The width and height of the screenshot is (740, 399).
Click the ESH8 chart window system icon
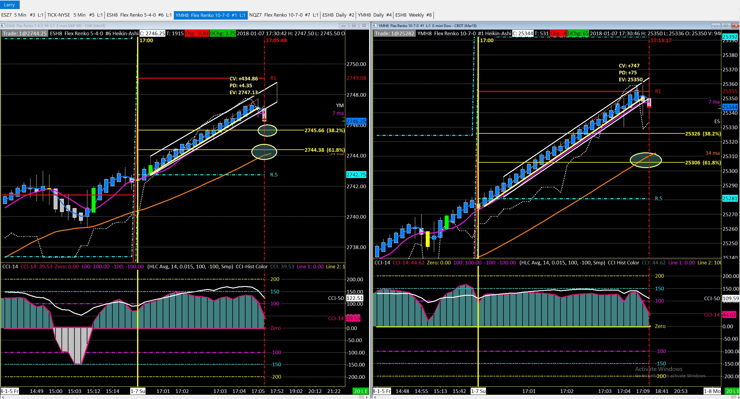click(3, 26)
